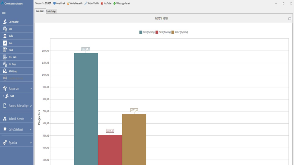Click the brown Sonuc bar in the chart
Screen dimensions: 294x165
pyautogui.click(x=134, y=139)
